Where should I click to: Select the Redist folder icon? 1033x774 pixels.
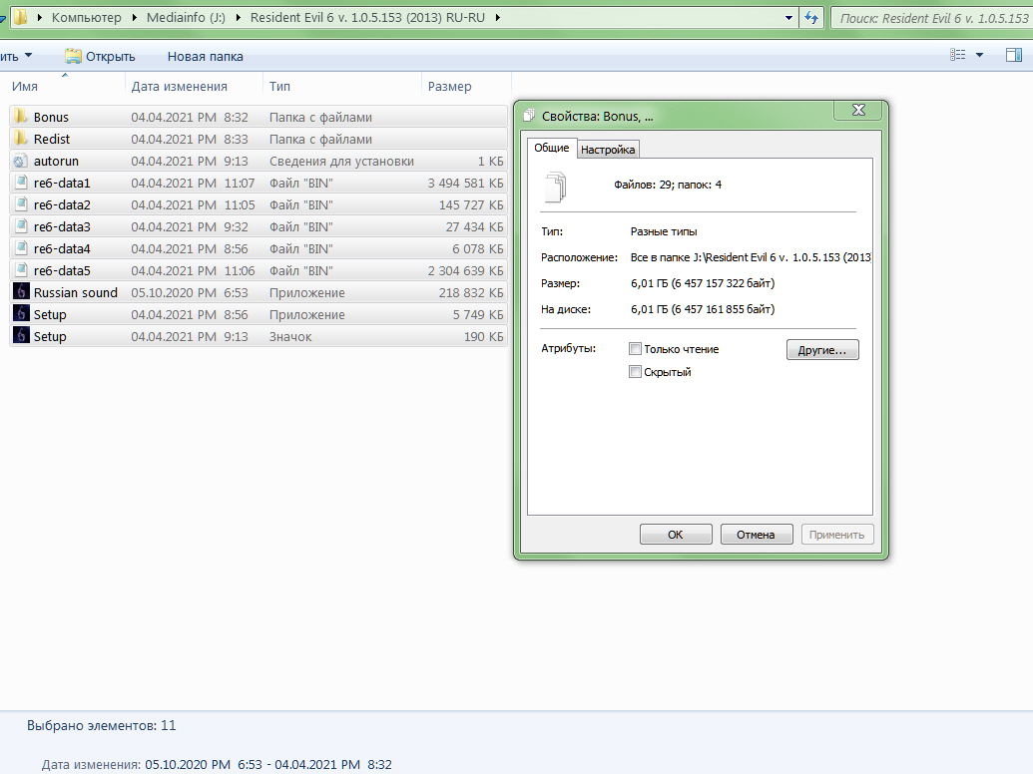click(21, 139)
